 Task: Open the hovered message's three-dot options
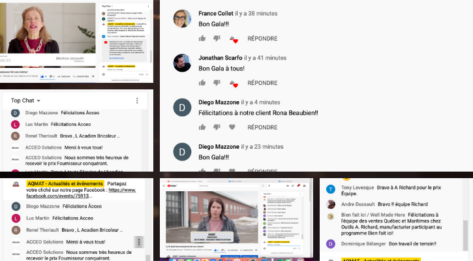(139, 241)
